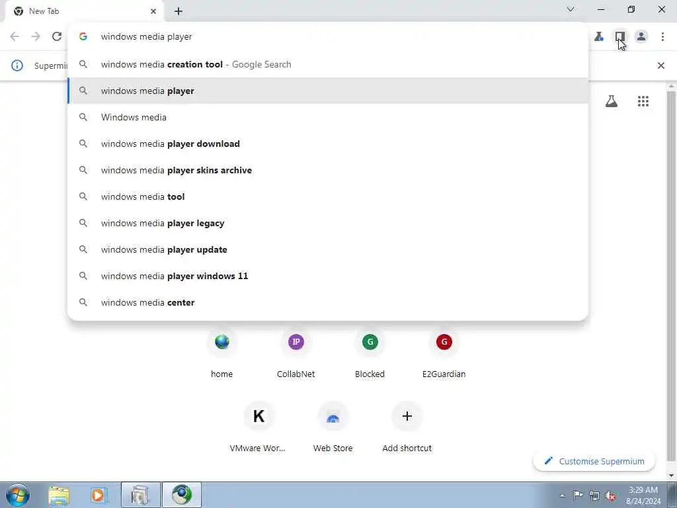Open the tab search dropdown chevron
Screen dimensions: 677x508
[x=571, y=9]
